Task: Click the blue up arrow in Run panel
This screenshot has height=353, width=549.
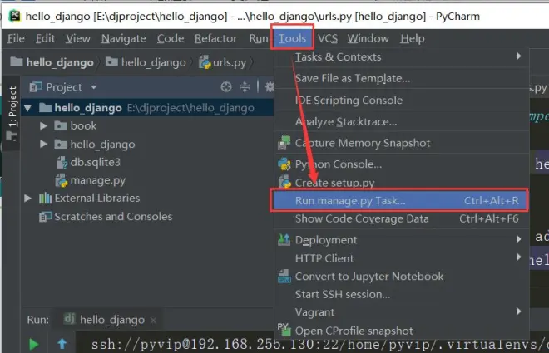Action: [x=62, y=344]
